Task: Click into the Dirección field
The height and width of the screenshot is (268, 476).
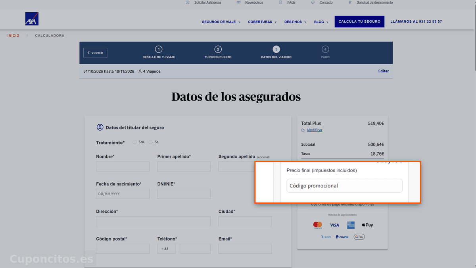Action: 154,221
